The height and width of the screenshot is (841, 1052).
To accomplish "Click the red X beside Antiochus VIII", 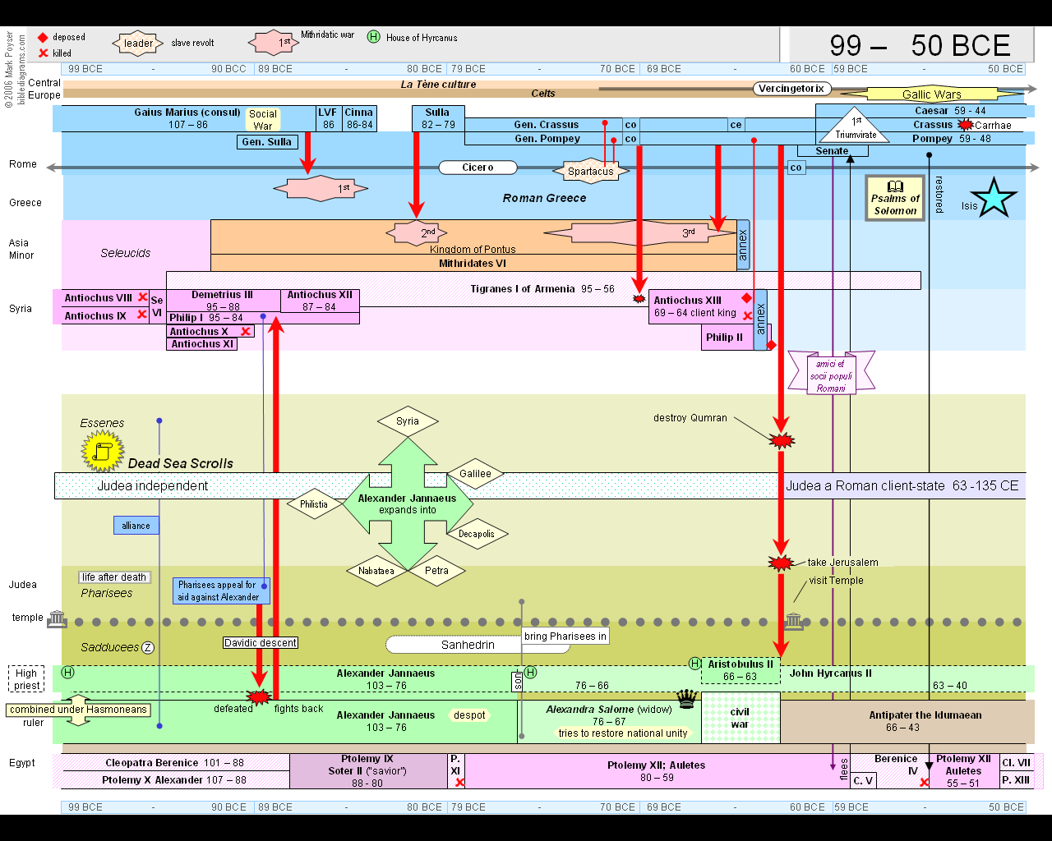I will [143, 297].
